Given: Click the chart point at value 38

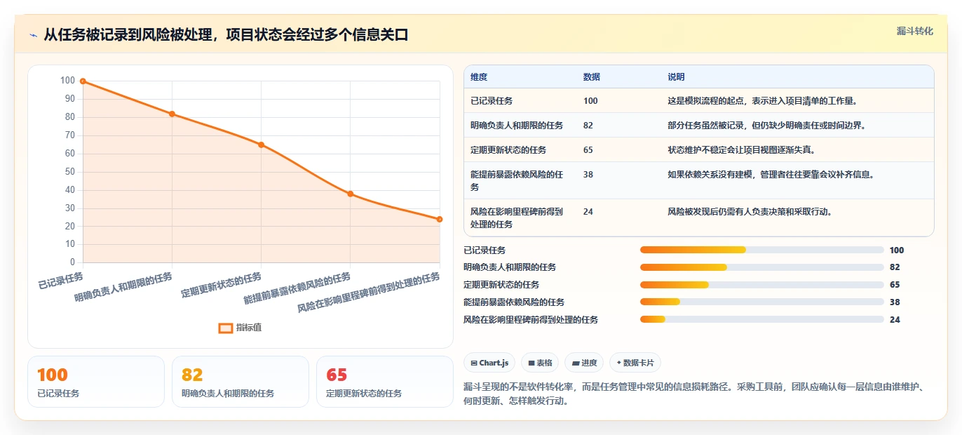Looking at the screenshot, I should click(351, 194).
